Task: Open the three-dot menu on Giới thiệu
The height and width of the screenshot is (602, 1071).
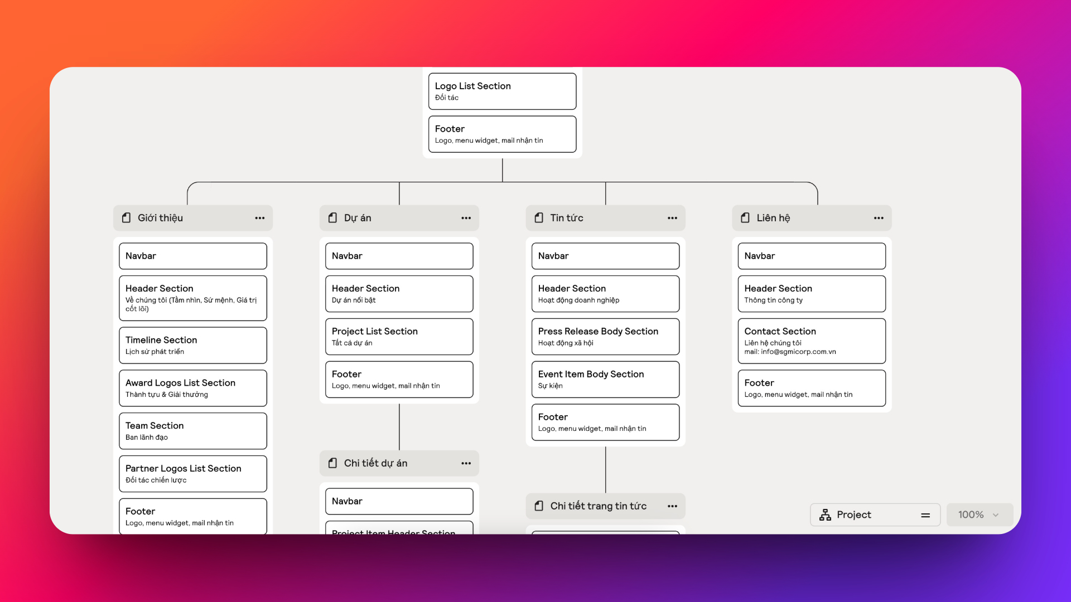Action: tap(260, 218)
